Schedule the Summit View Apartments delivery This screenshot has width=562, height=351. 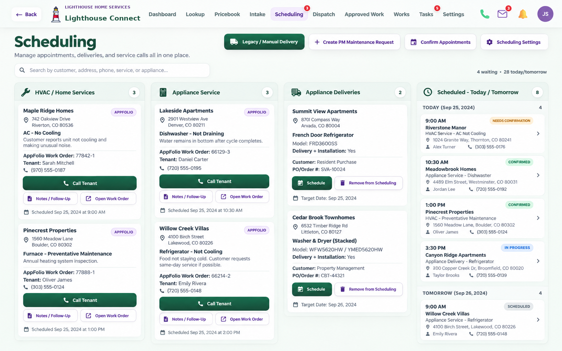coord(312,183)
